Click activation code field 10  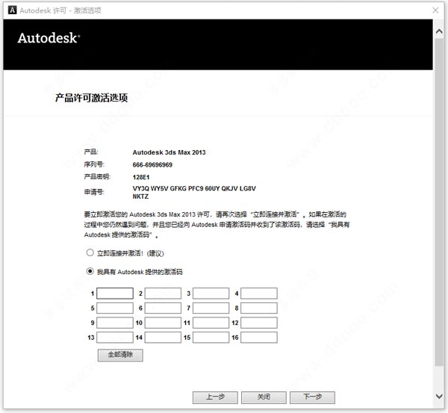pos(163,323)
